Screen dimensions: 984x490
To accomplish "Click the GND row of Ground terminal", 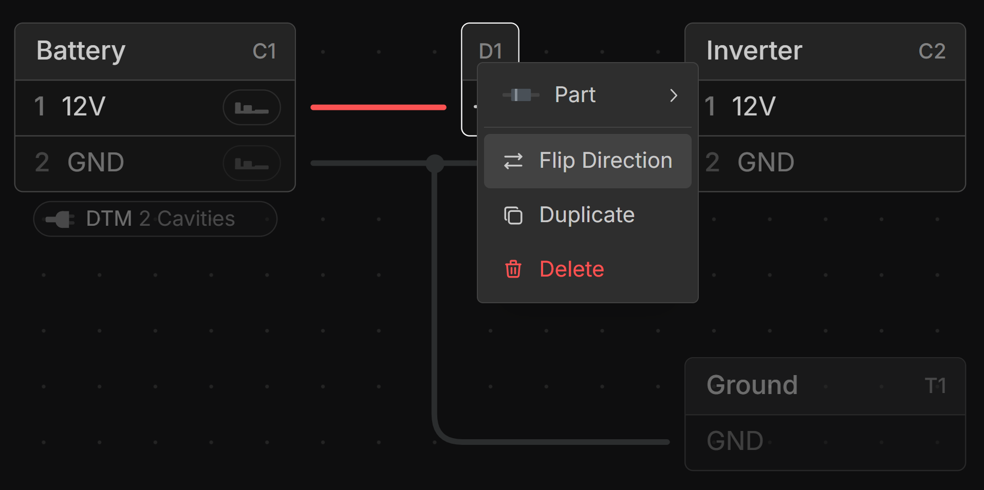I will (825, 441).
